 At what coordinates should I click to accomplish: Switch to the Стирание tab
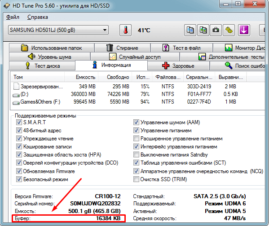122,48
